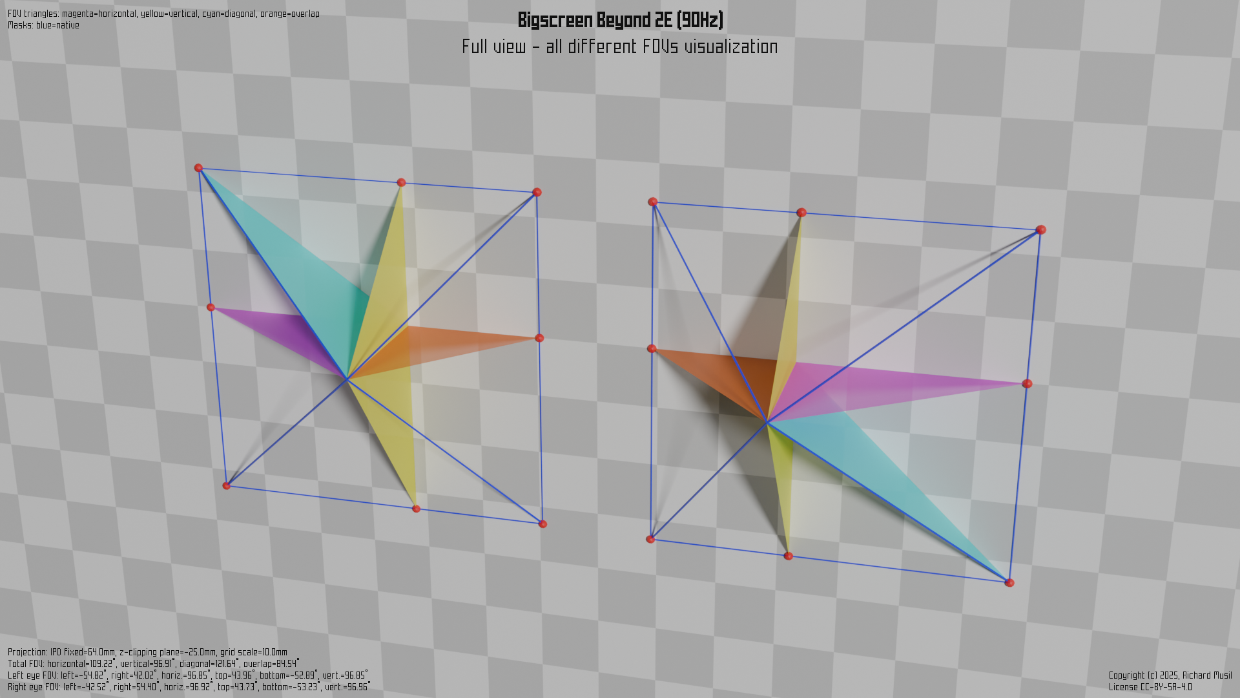The height and width of the screenshot is (698, 1240).
Task: Click the top-right red vertex of right frame
Action: click(1040, 230)
